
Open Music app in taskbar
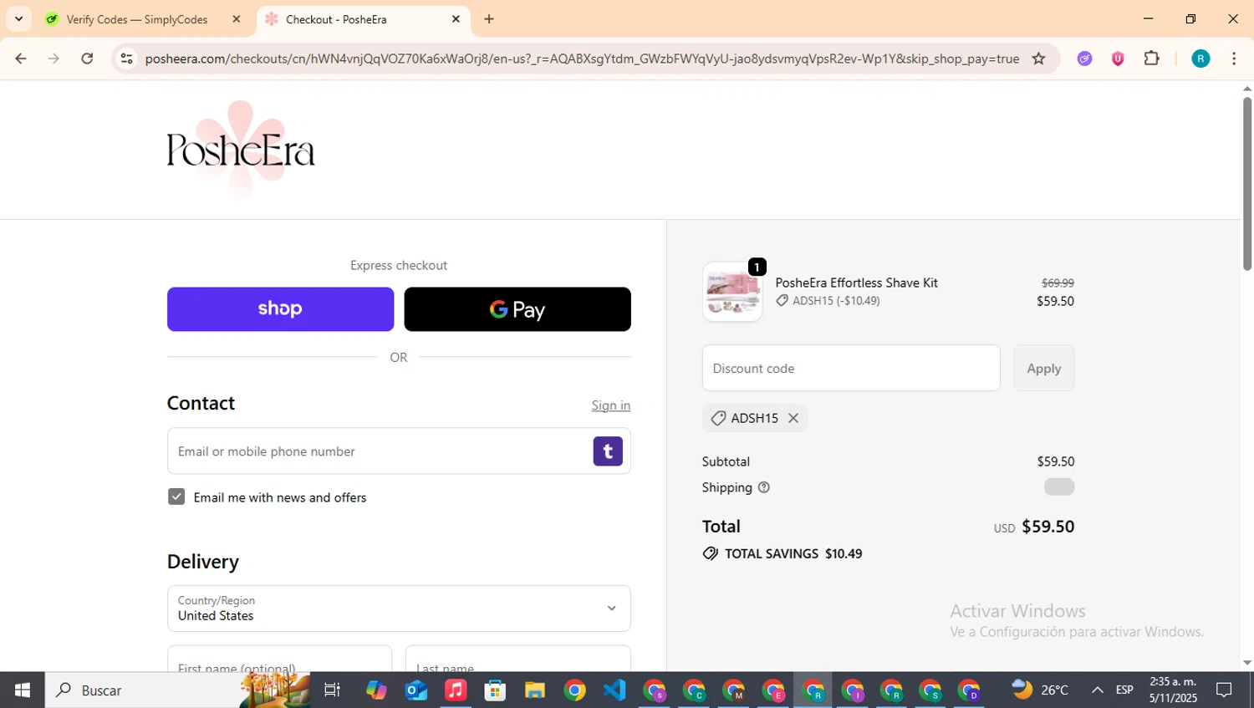456,690
